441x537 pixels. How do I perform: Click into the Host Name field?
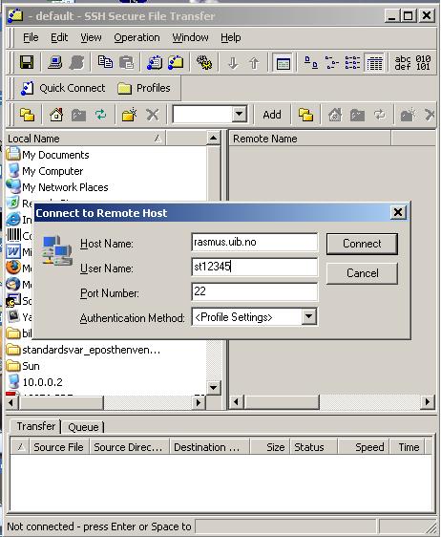(x=255, y=243)
